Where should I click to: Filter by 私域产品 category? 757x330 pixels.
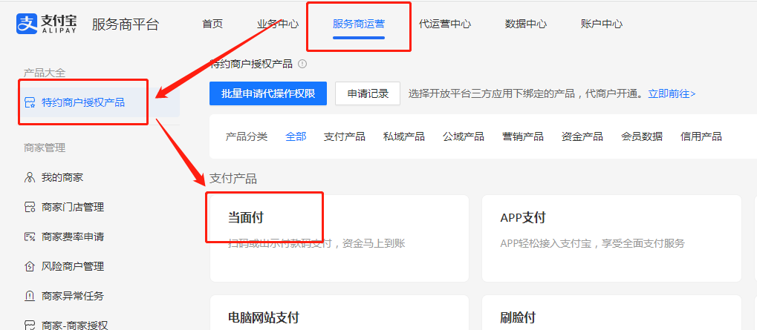pyautogui.click(x=404, y=136)
